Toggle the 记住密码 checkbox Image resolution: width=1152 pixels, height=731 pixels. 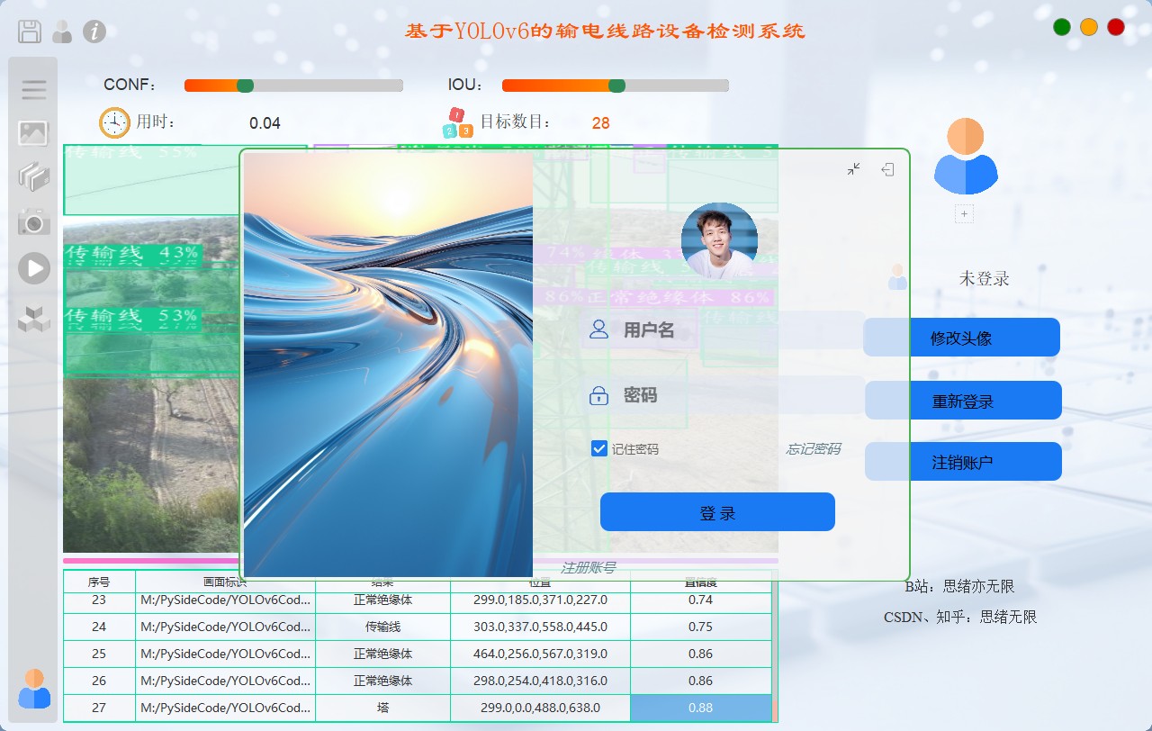599,448
